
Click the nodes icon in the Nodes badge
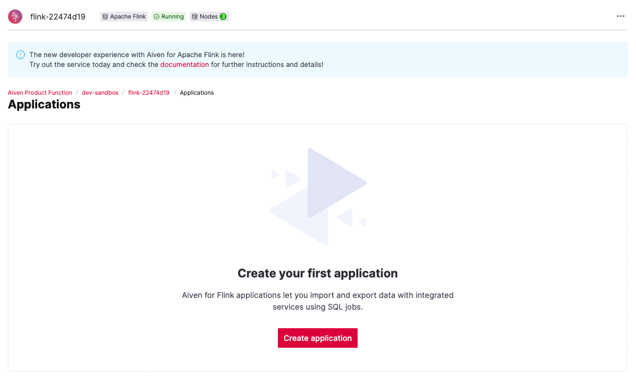[195, 16]
